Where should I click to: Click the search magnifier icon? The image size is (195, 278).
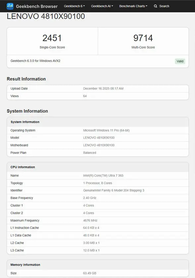(155, 6)
